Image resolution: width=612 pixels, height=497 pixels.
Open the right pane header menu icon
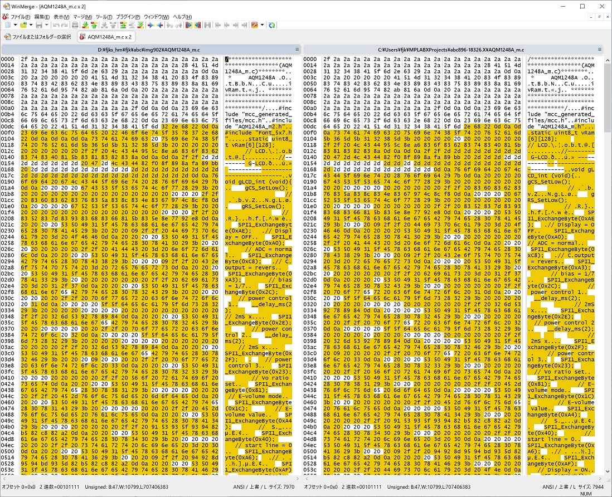[x=600, y=50]
